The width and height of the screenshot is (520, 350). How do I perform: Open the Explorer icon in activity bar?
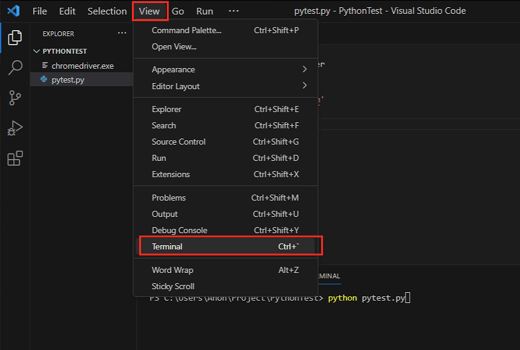(14, 38)
